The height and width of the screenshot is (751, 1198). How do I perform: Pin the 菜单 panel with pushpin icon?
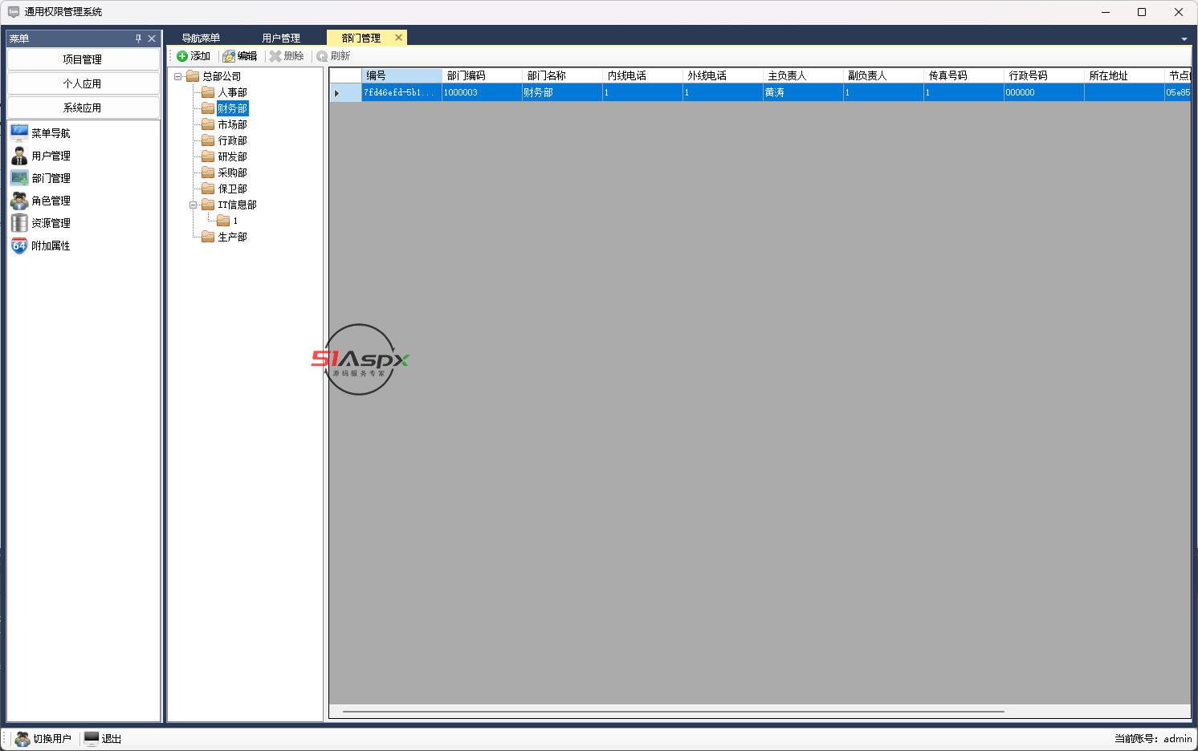(x=138, y=39)
